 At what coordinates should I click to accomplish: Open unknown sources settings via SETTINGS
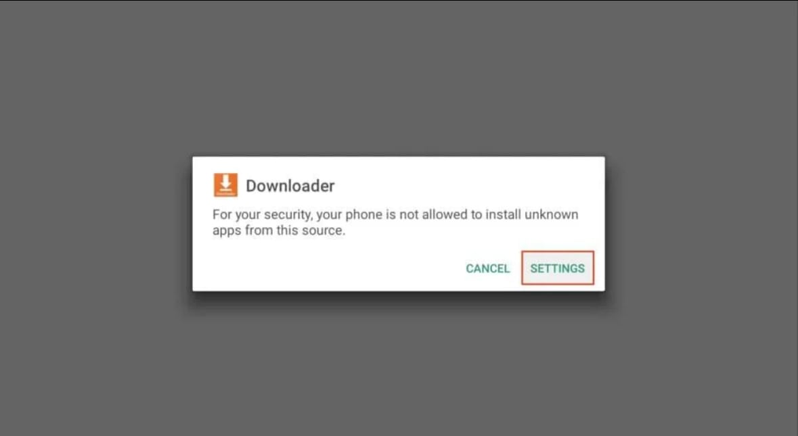point(557,268)
